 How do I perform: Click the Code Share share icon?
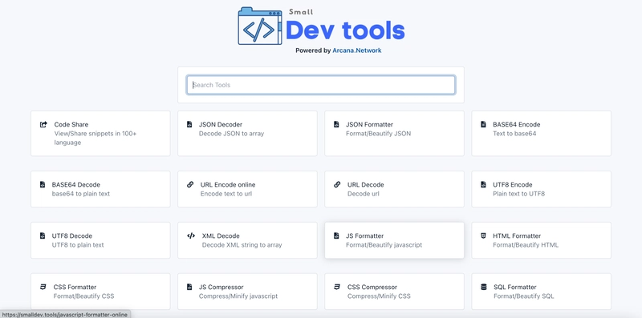coord(43,124)
